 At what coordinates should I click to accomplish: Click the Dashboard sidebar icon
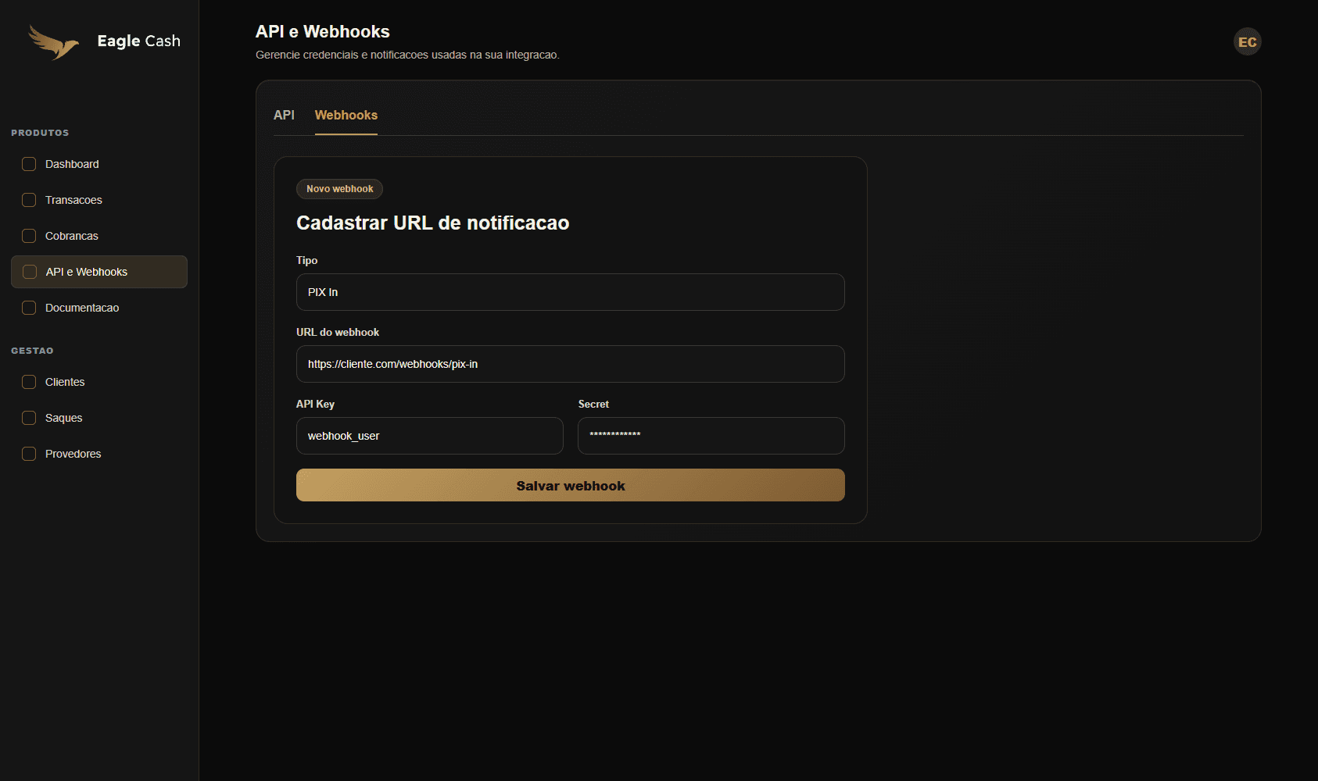29,164
